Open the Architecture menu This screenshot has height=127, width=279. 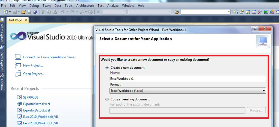click(x=85, y=6)
